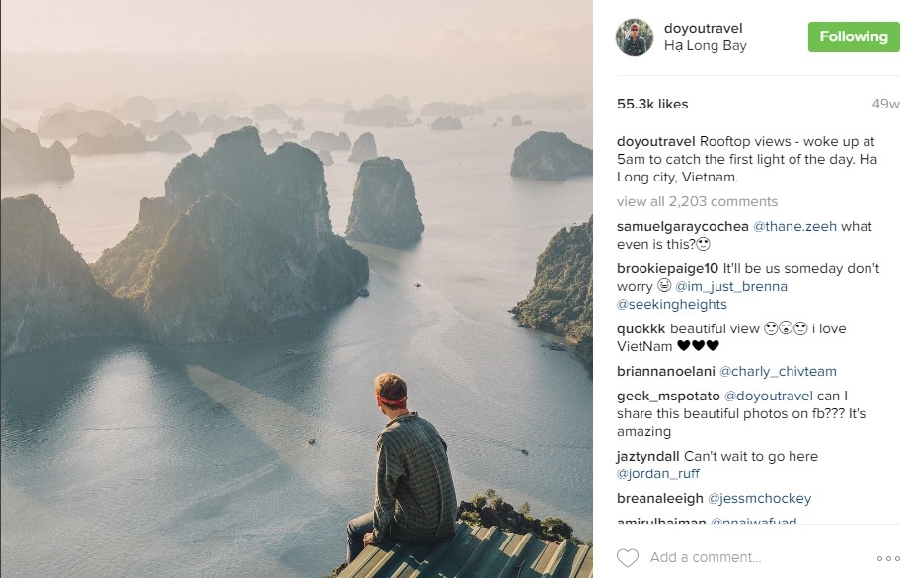View the 55.3k likes list
The image size is (905, 578).
click(x=652, y=104)
